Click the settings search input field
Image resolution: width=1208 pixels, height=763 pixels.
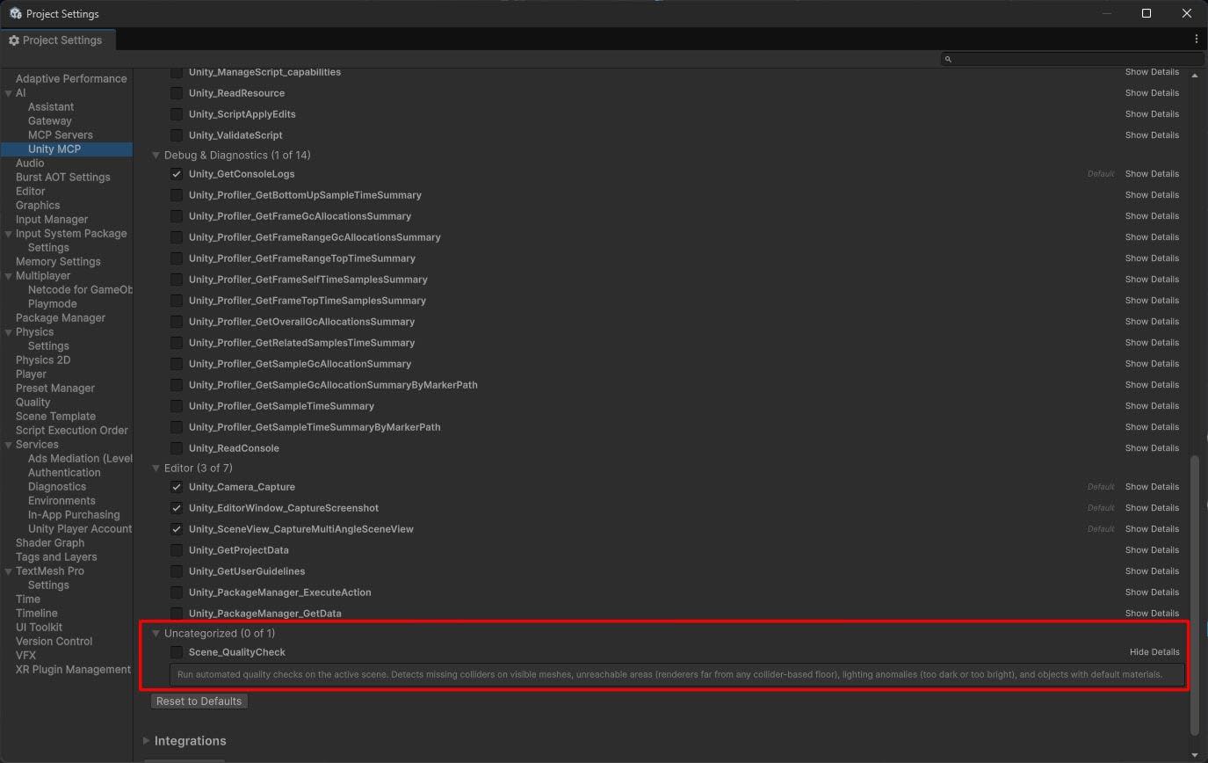(1072, 59)
